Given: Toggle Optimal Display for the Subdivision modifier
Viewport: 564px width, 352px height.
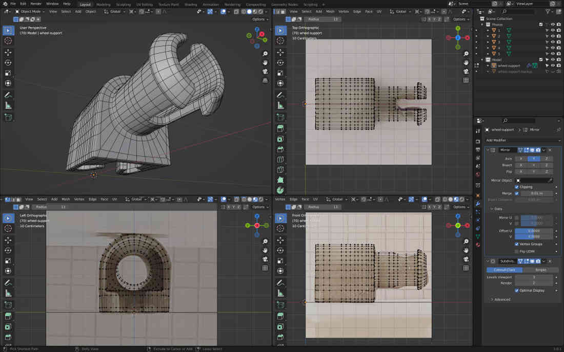Looking at the screenshot, I should [x=517, y=291].
